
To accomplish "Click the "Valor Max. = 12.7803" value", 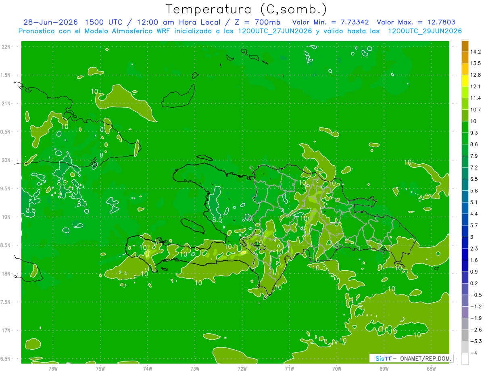I will click(415, 22).
